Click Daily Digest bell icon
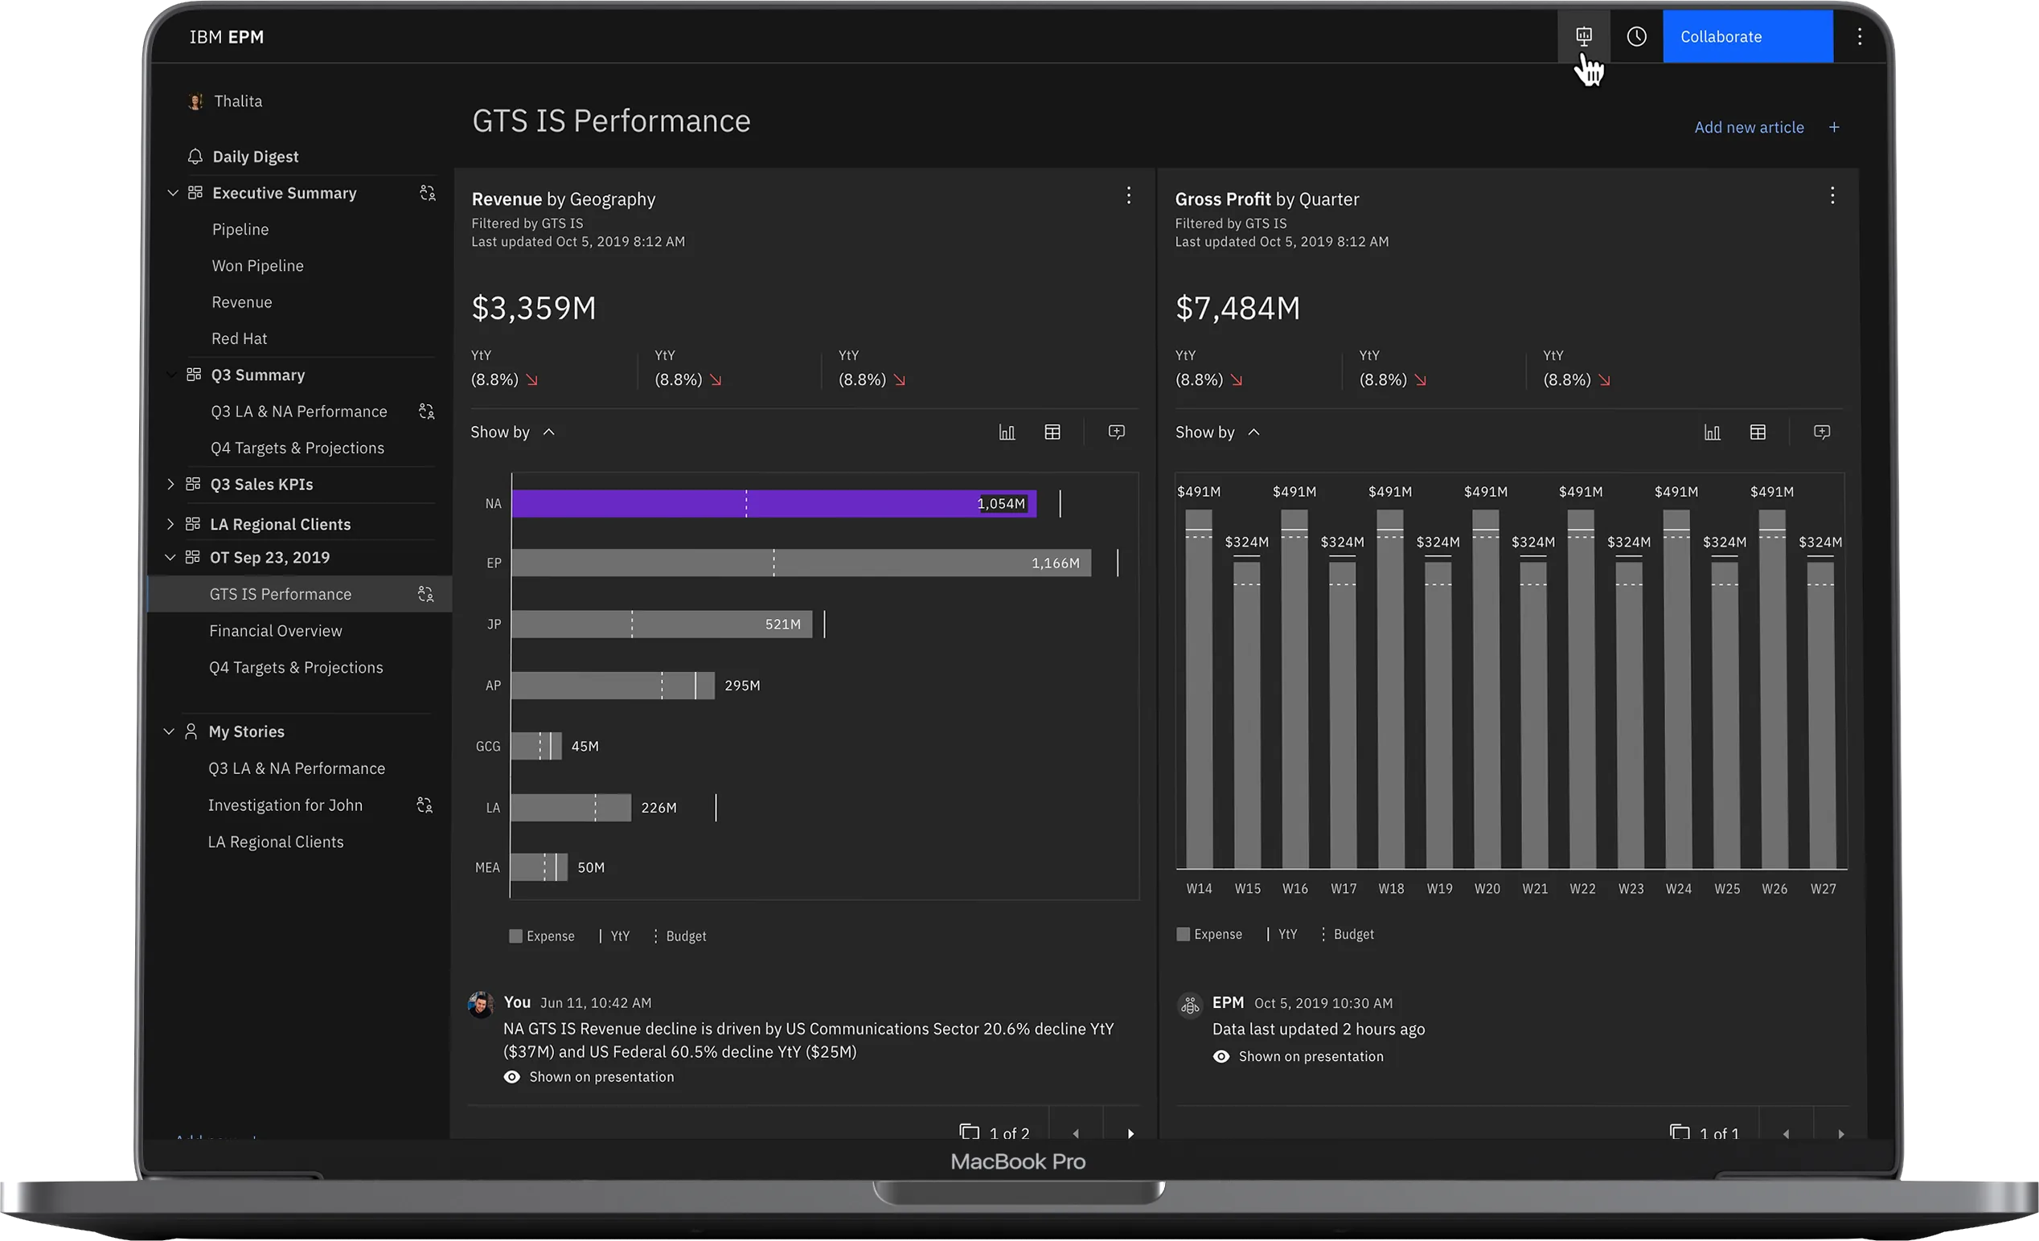The image size is (2039, 1241). tap(195, 157)
